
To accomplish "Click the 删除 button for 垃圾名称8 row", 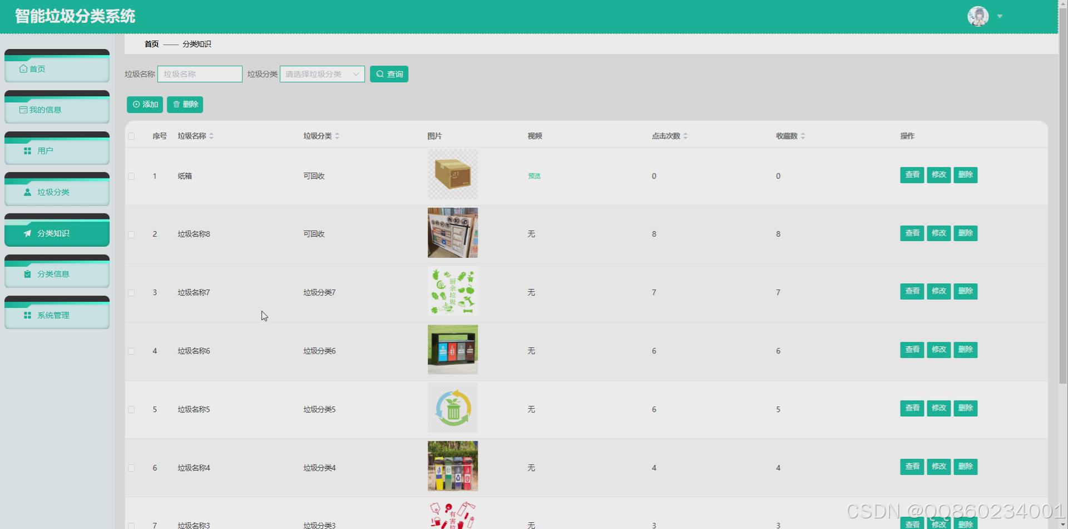I will coord(965,233).
